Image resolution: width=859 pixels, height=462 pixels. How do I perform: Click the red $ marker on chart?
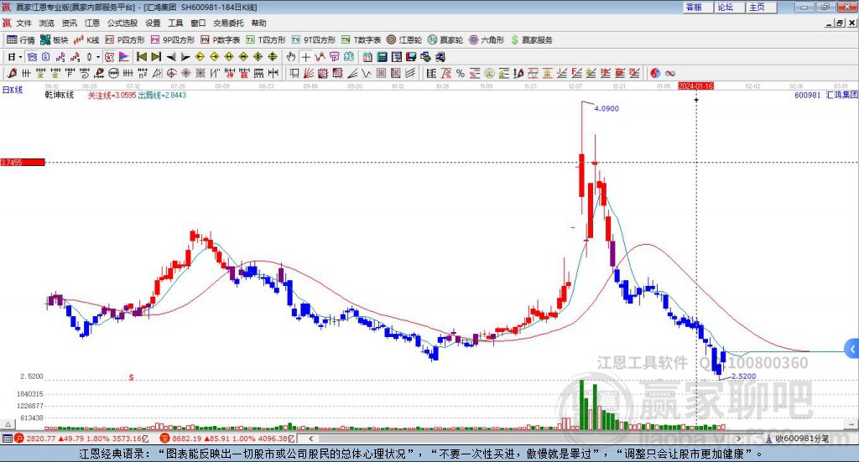point(131,377)
